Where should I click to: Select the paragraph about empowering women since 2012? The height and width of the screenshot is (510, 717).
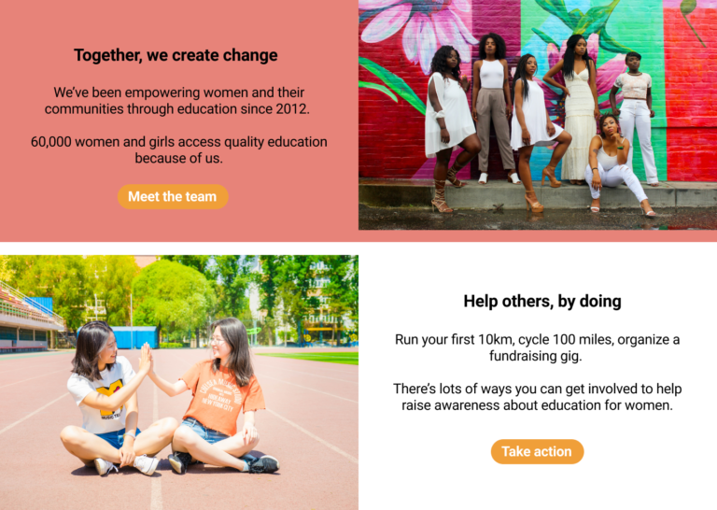click(x=177, y=101)
